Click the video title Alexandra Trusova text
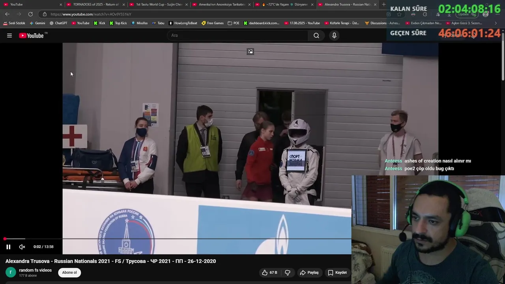This screenshot has height=284, width=505. point(111,261)
